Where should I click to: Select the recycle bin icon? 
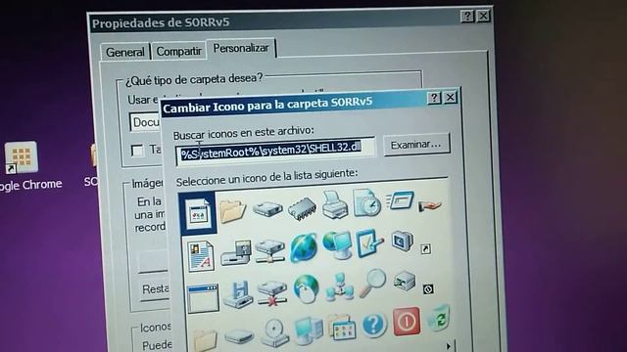tap(439, 318)
